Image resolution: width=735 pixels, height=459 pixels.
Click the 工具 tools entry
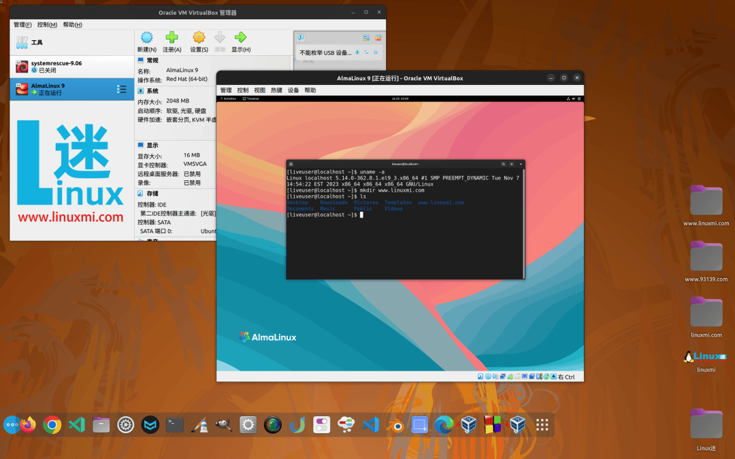point(37,43)
